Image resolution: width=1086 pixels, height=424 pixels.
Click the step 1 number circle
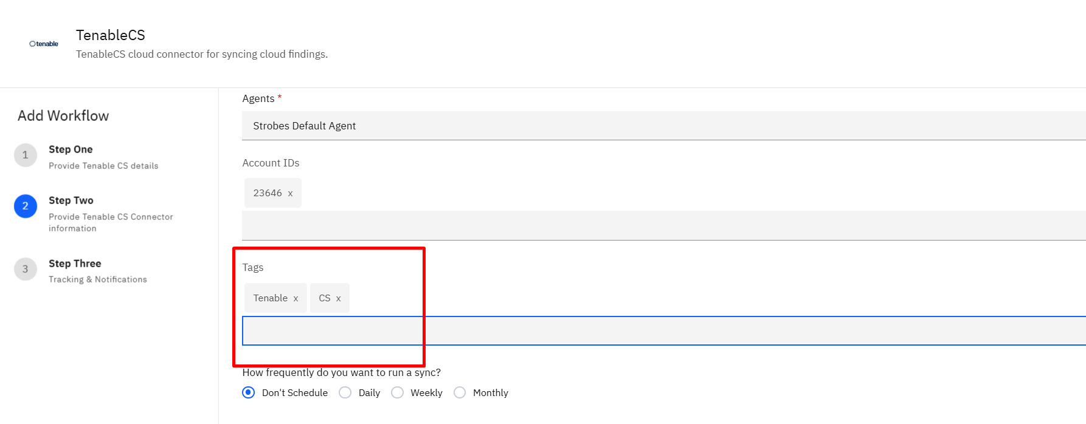26,155
